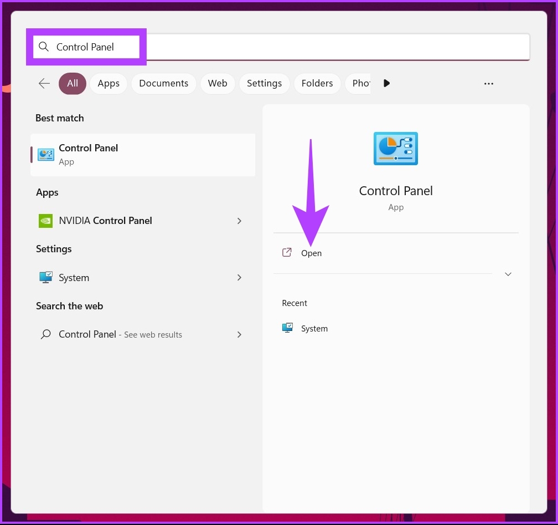
Task: Click the web search magnifier icon
Action: [44, 334]
